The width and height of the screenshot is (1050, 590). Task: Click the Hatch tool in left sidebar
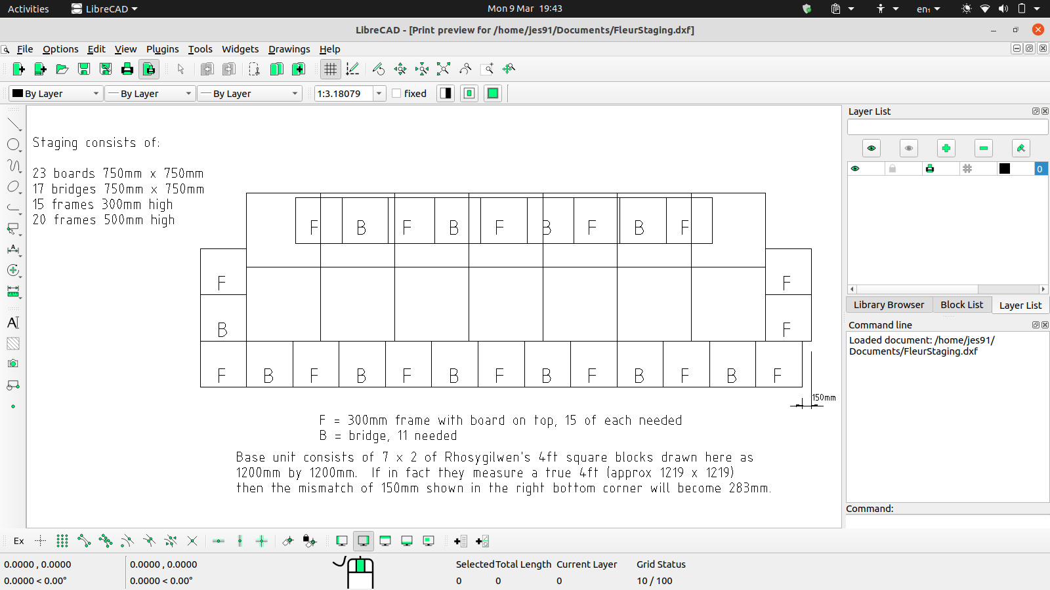pos(13,344)
